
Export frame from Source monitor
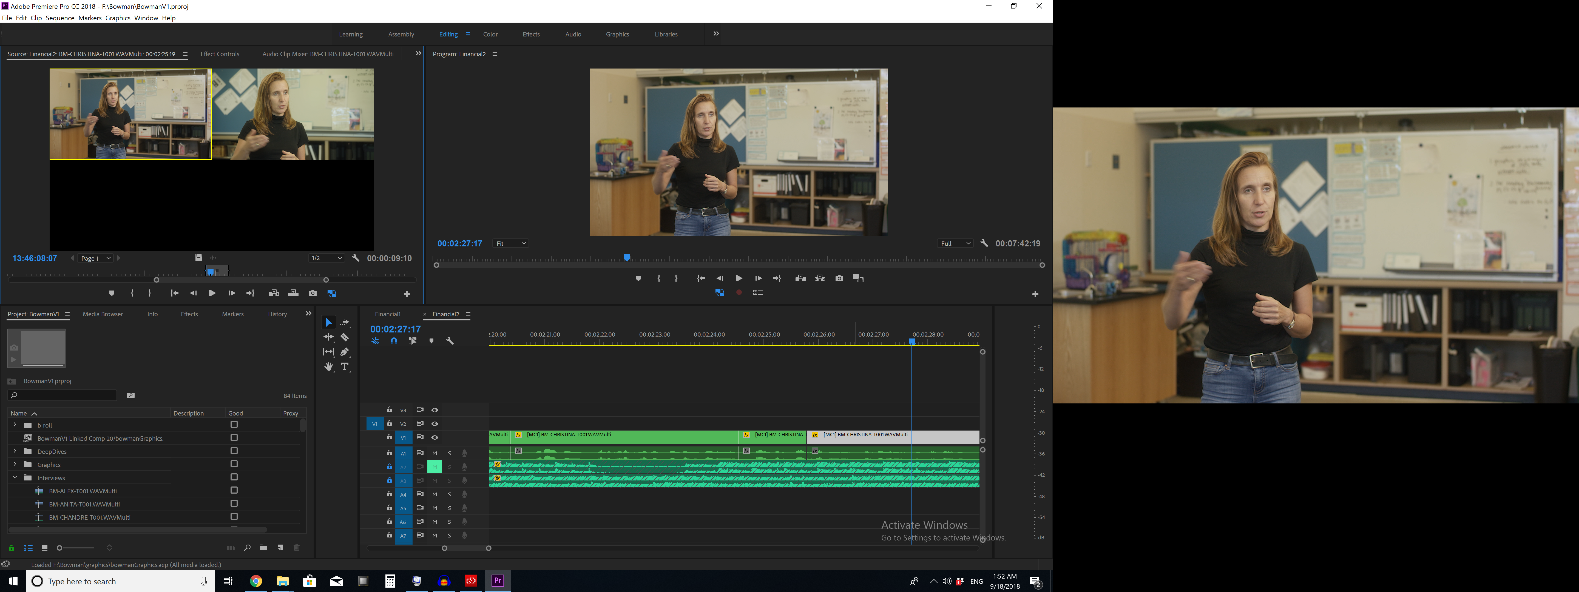pos(313,293)
